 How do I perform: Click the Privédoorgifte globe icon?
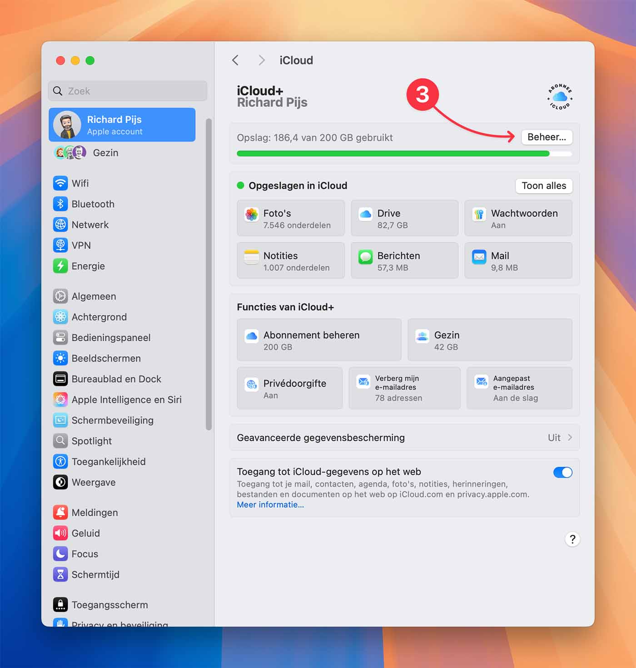point(252,384)
